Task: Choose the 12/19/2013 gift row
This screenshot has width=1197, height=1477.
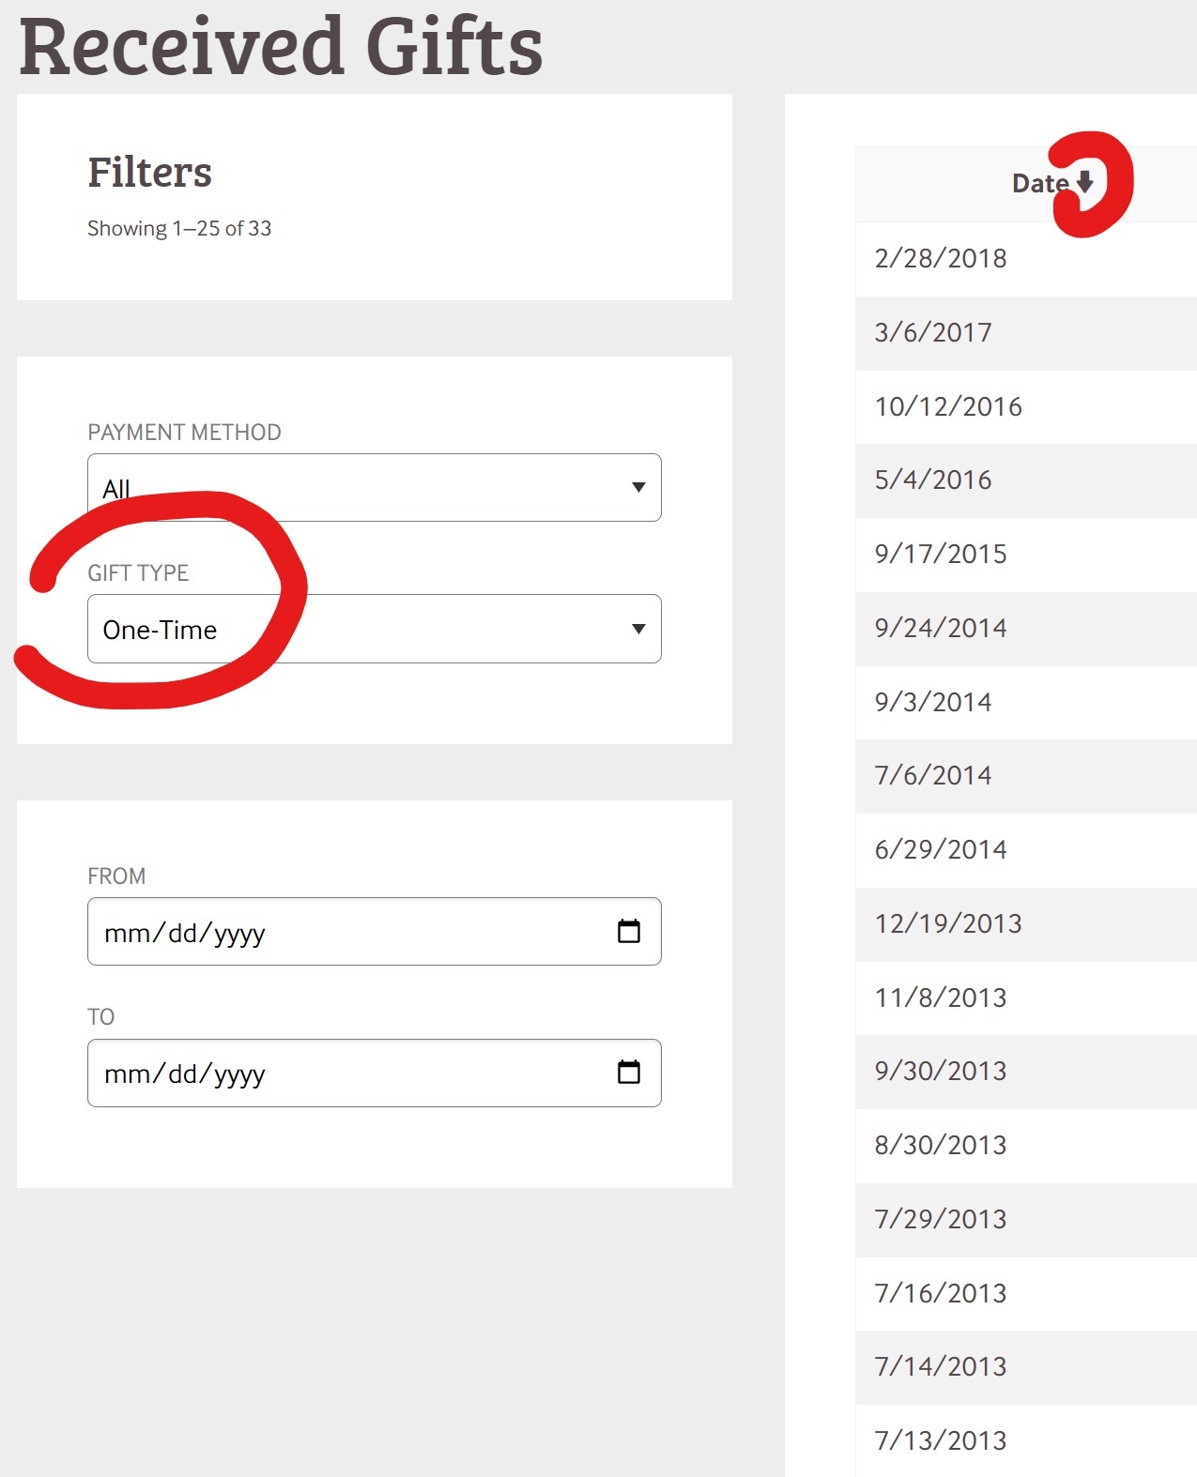Action: 948,923
